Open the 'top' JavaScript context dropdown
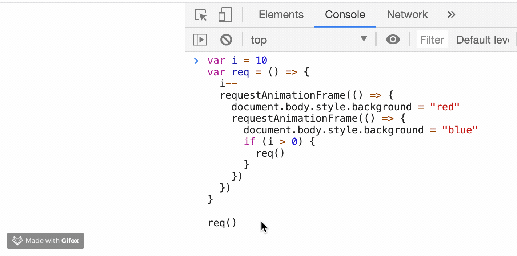 pyautogui.click(x=308, y=40)
